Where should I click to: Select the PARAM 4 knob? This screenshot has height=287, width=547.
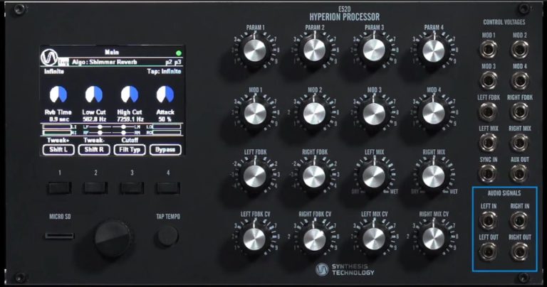point(434,50)
